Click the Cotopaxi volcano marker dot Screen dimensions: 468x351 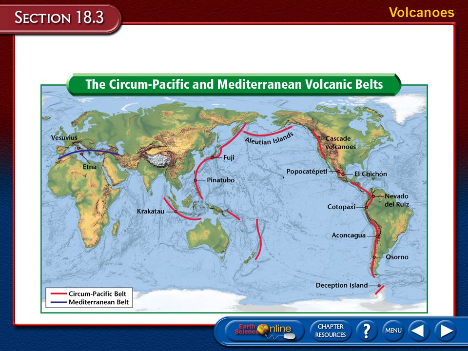pos(366,207)
